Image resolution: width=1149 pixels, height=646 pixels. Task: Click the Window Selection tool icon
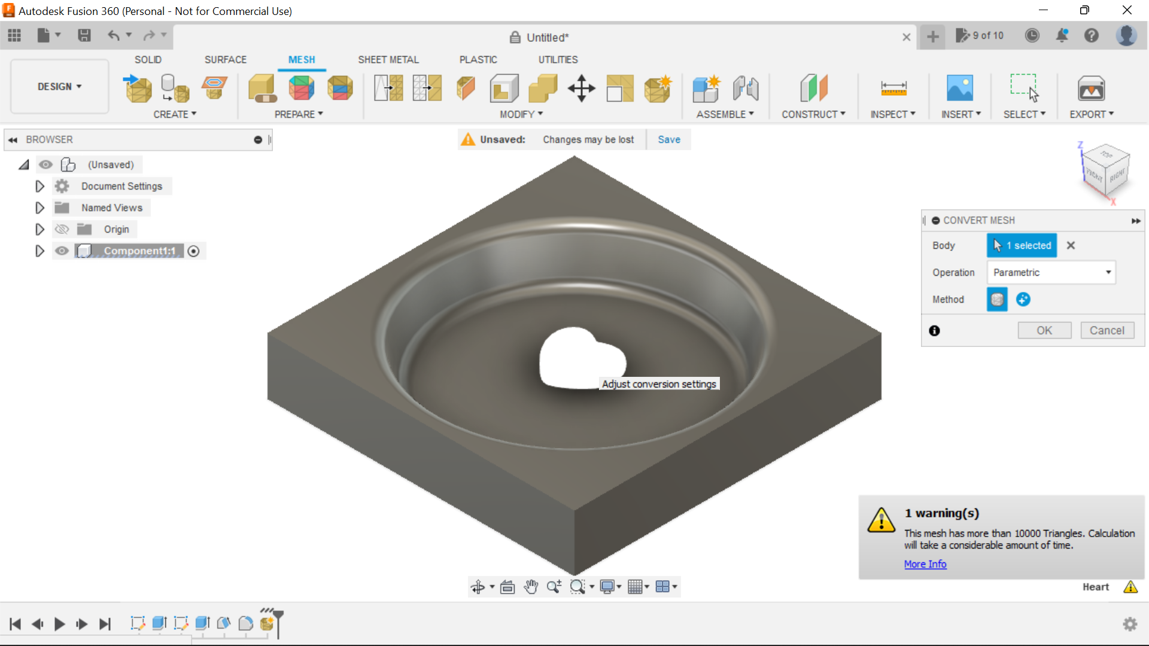pyautogui.click(x=1024, y=87)
